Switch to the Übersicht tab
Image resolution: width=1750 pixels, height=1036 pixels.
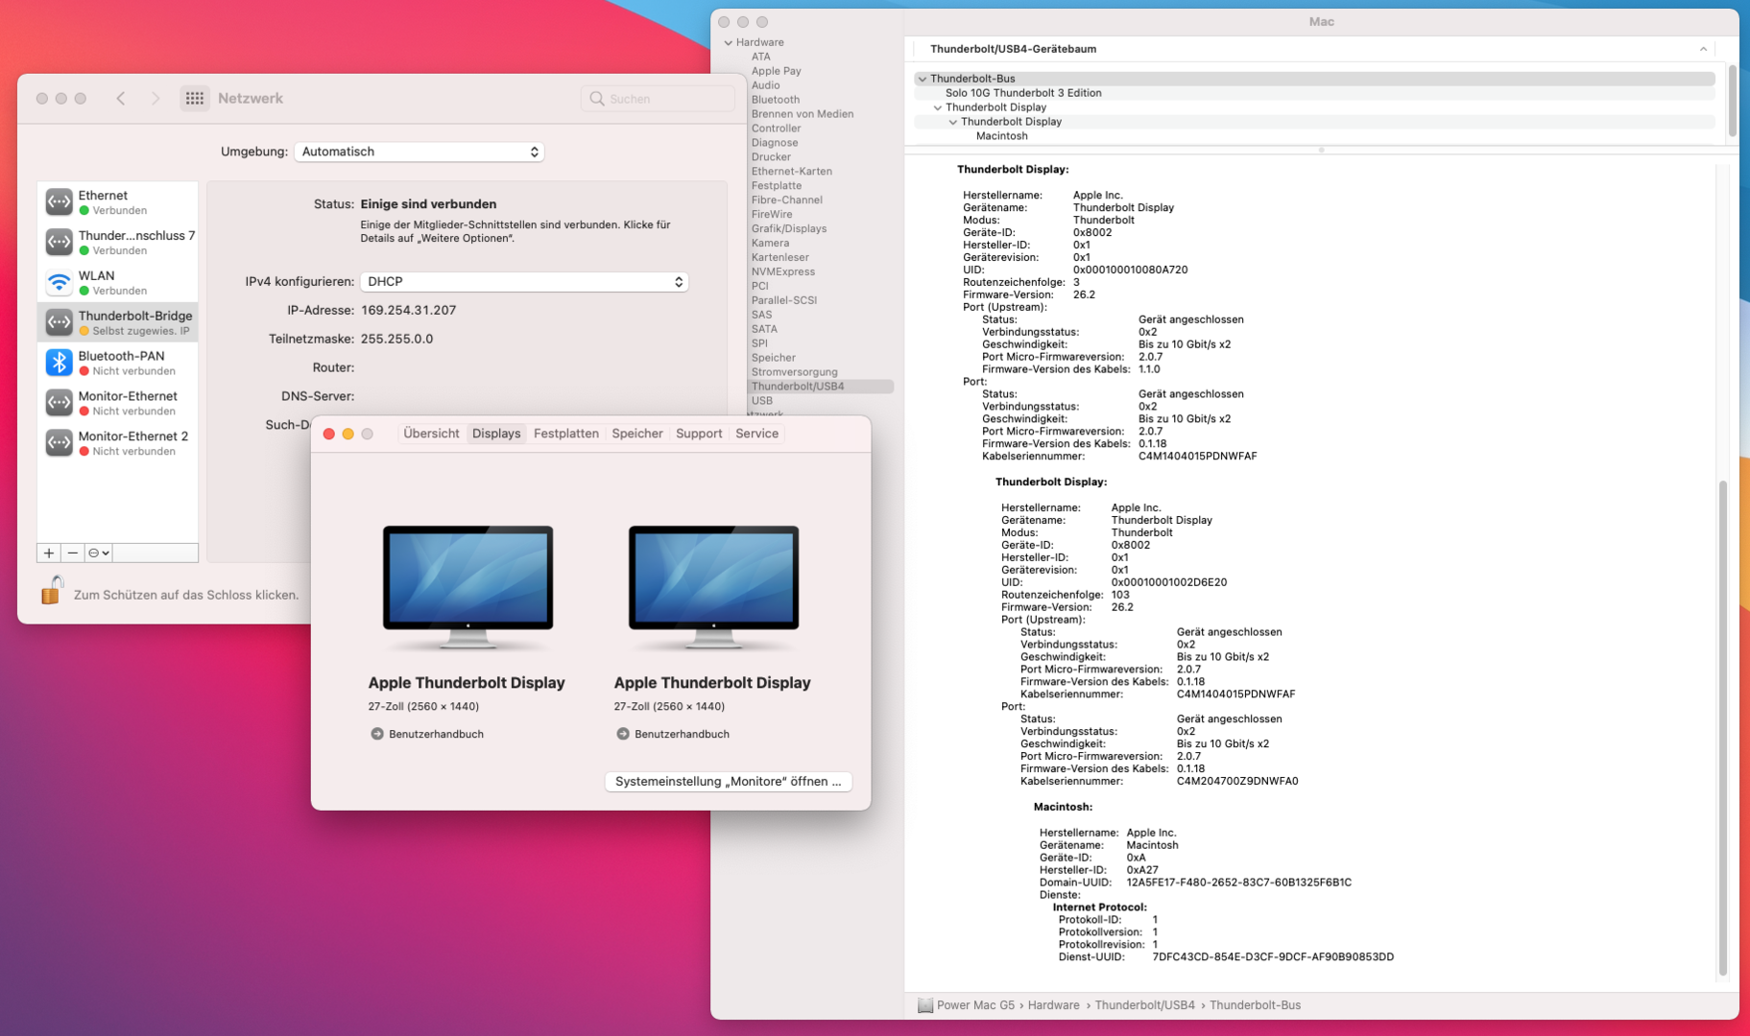pos(431,434)
